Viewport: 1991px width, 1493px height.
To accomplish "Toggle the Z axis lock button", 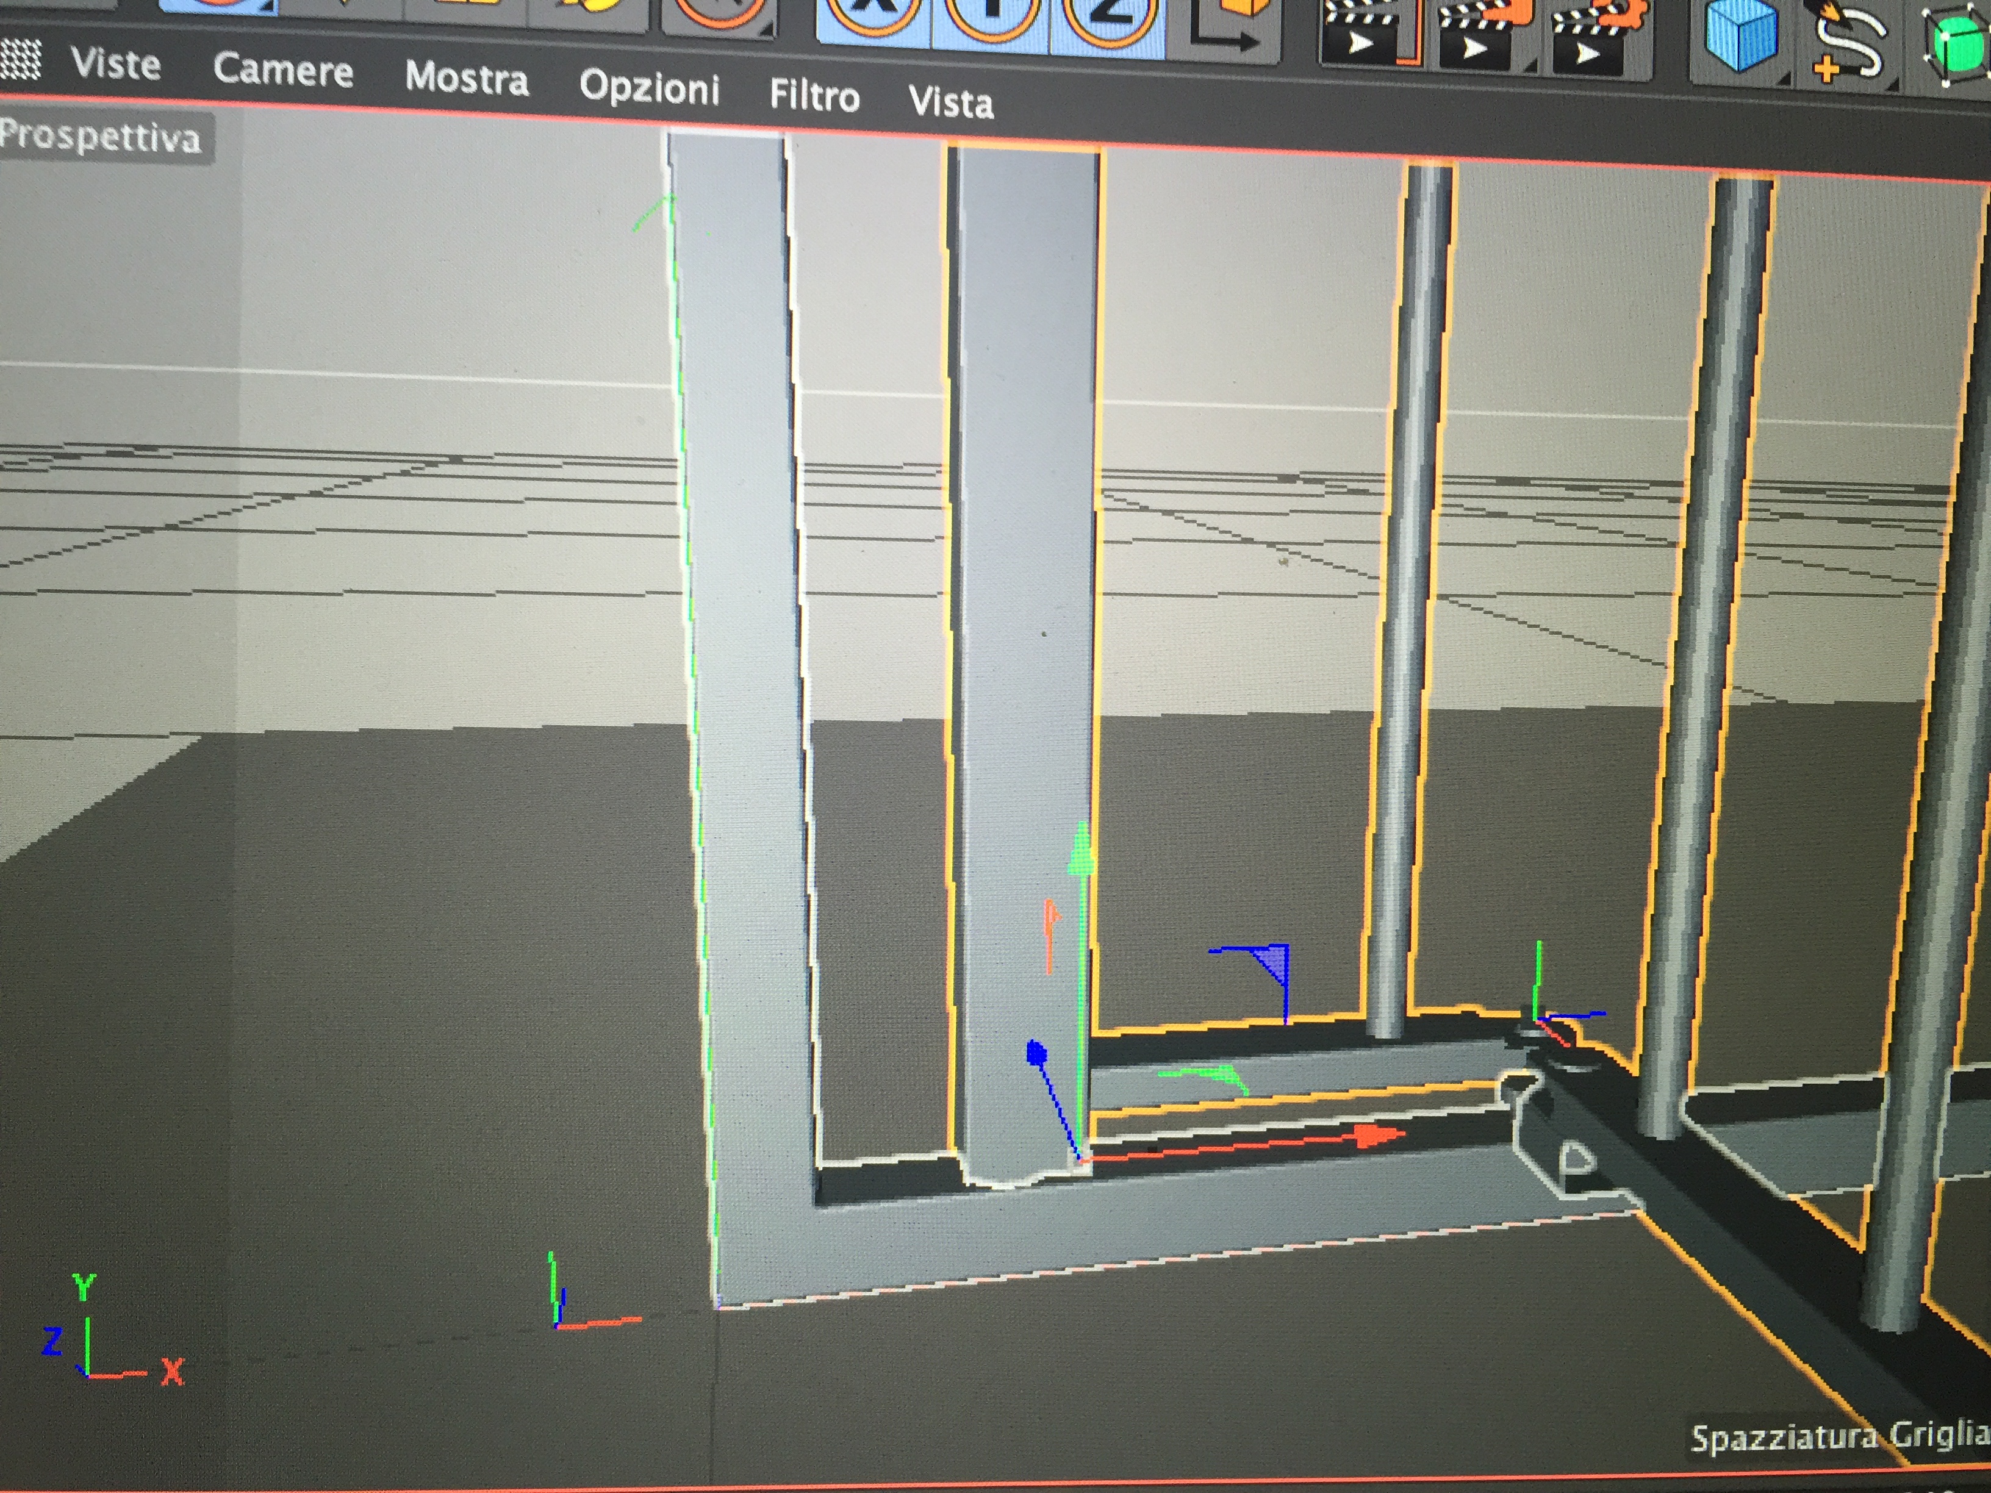I will pos(1109,20).
